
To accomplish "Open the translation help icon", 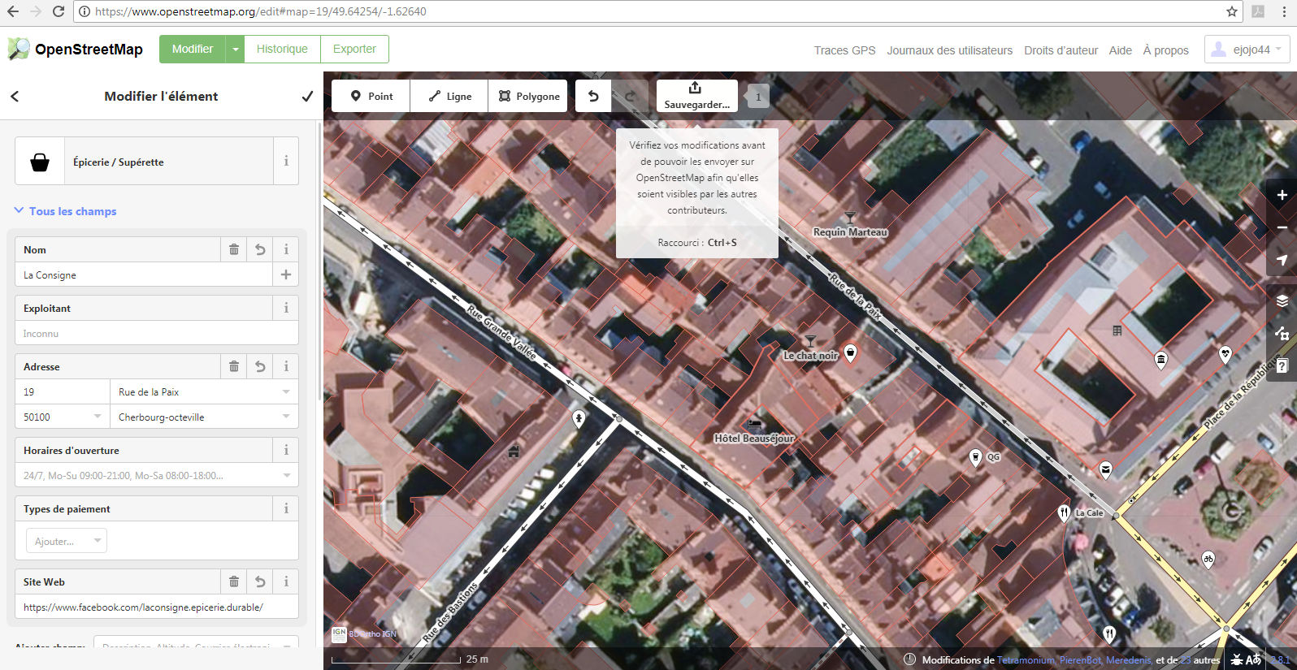I will [1253, 659].
